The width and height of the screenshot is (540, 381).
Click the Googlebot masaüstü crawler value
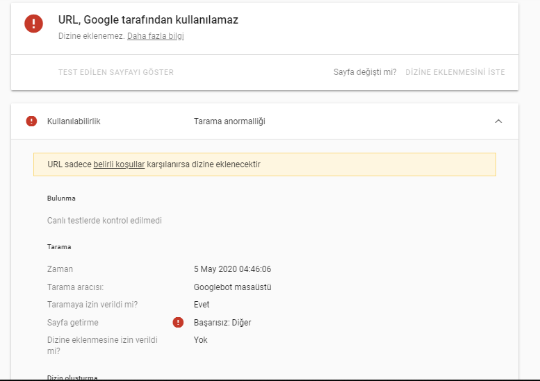click(x=232, y=287)
